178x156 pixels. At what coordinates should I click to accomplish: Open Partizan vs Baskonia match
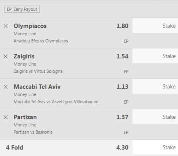(x=33, y=132)
